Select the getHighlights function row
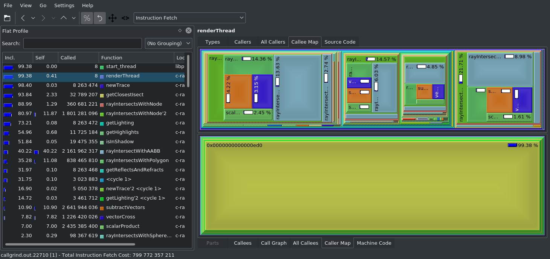The image size is (550, 259). [94, 132]
